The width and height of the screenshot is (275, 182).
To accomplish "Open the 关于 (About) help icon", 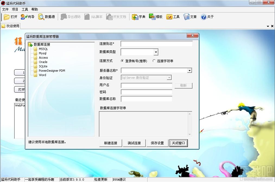I will pyautogui.click(x=203, y=17).
